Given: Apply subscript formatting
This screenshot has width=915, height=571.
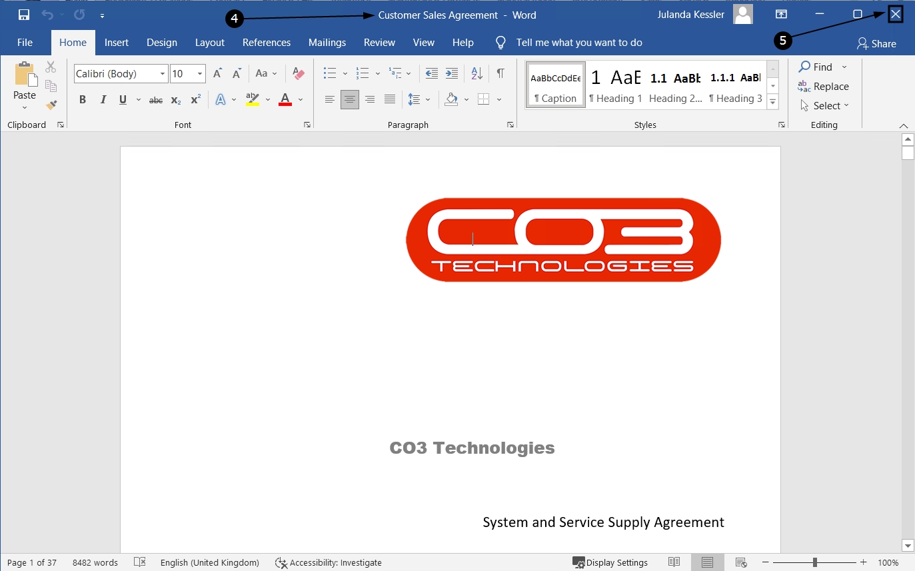Looking at the screenshot, I should [176, 100].
